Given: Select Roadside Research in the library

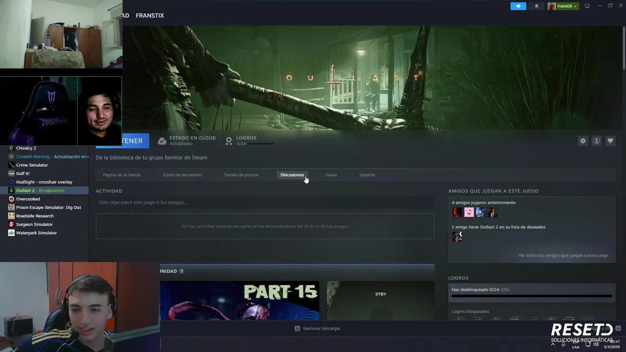Looking at the screenshot, I should click(x=35, y=216).
